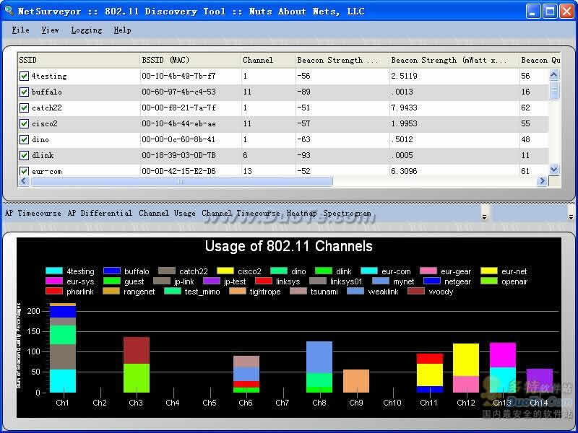Switch to AP Timecourse tab

tap(33, 213)
